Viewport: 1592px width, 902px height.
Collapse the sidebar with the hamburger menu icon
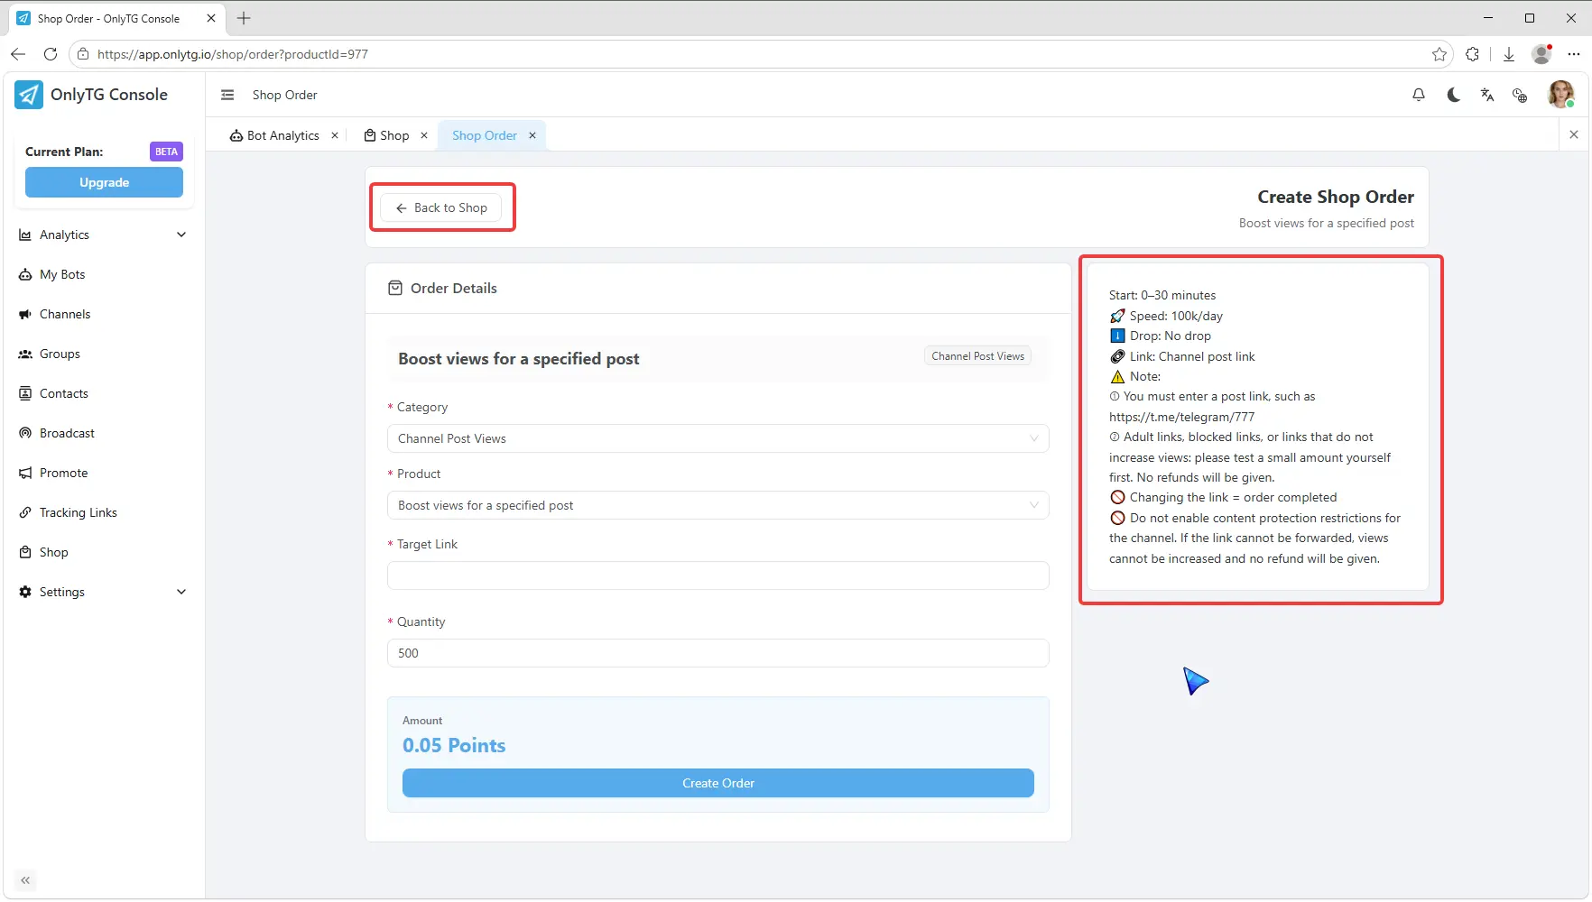coord(227,95)
